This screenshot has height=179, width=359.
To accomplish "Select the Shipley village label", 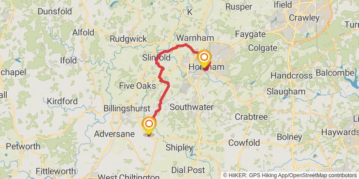I will coord(179,148).
